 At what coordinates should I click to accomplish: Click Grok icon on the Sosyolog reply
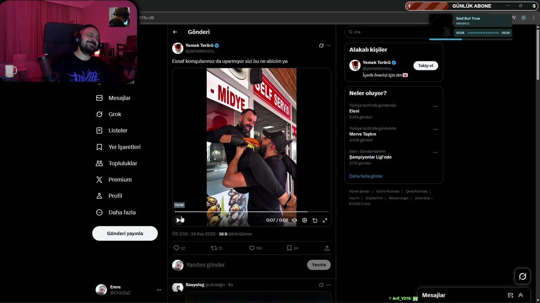321,285
